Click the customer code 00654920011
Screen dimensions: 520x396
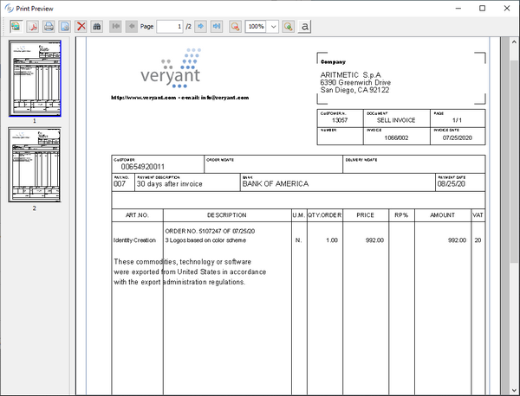pos(143,167)
